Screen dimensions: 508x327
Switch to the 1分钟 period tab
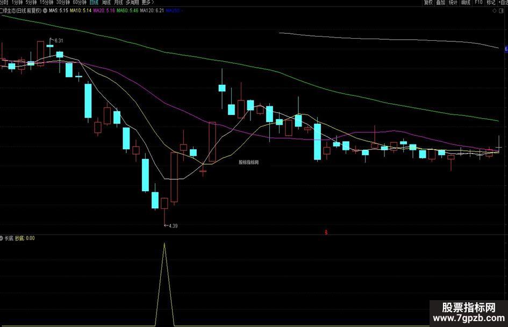(17, 2)
